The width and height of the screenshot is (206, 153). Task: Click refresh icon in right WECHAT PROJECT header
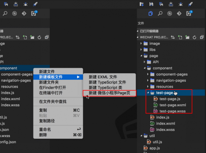tap(194, 37)
